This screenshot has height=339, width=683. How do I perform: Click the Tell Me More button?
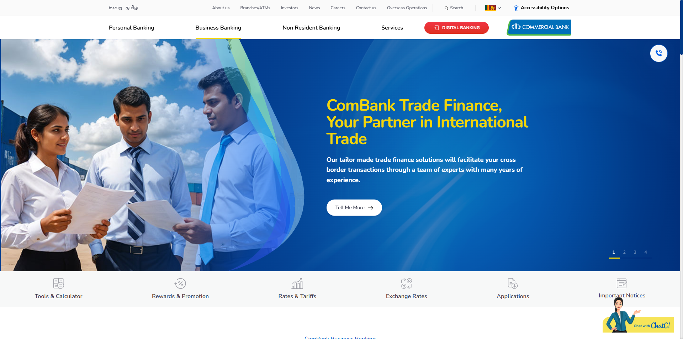coord(354,208)
